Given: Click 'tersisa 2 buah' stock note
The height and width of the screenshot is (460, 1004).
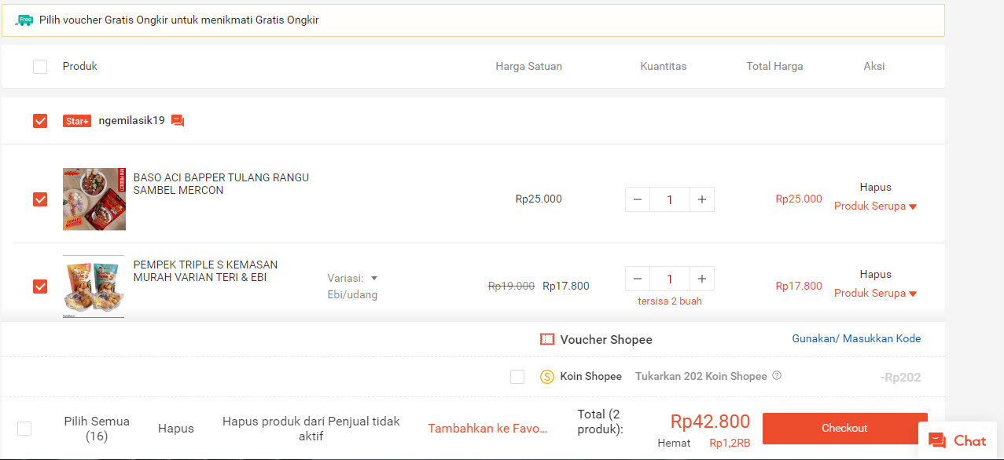Looking at the screenshot, I should click(670, 301).
